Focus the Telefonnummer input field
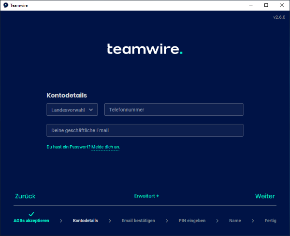Viewport: 290px width, 236px height. (x=174, y=110)
